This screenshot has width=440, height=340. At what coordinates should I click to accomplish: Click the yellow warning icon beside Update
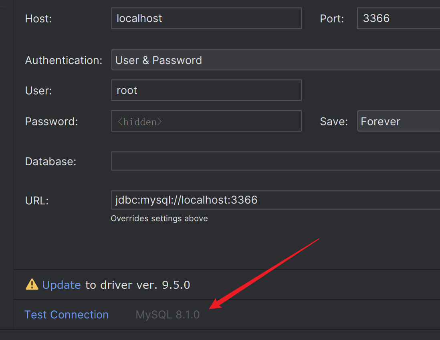pyautogui.click(x=32, y=284)
